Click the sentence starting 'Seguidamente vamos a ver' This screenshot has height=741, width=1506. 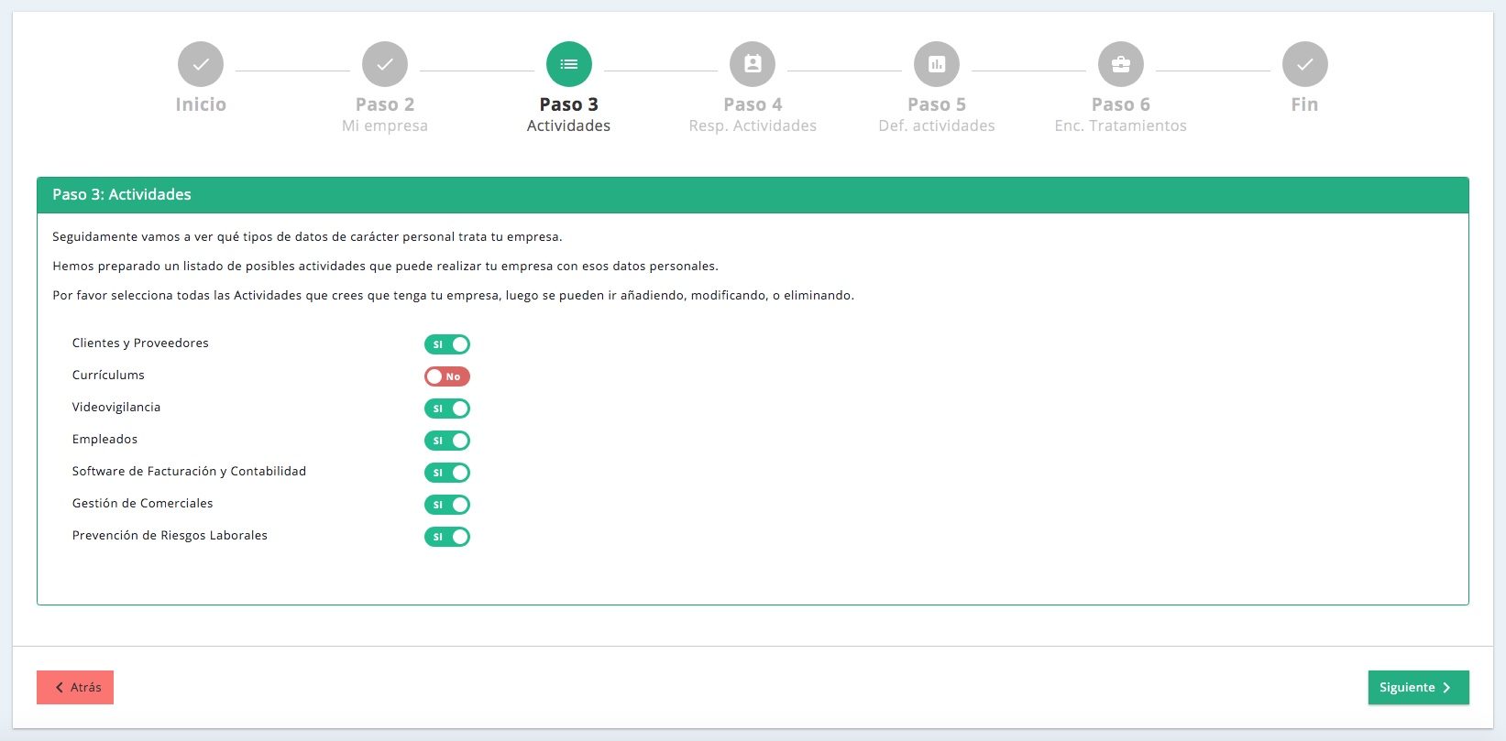[307, 237]
